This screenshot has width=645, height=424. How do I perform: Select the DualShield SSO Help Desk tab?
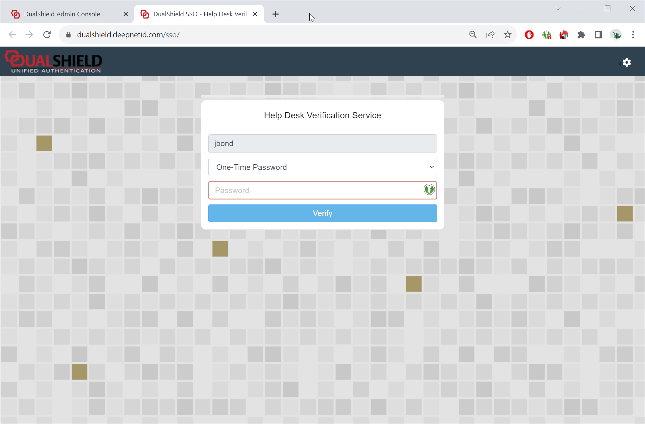click(x=198, y=14)
